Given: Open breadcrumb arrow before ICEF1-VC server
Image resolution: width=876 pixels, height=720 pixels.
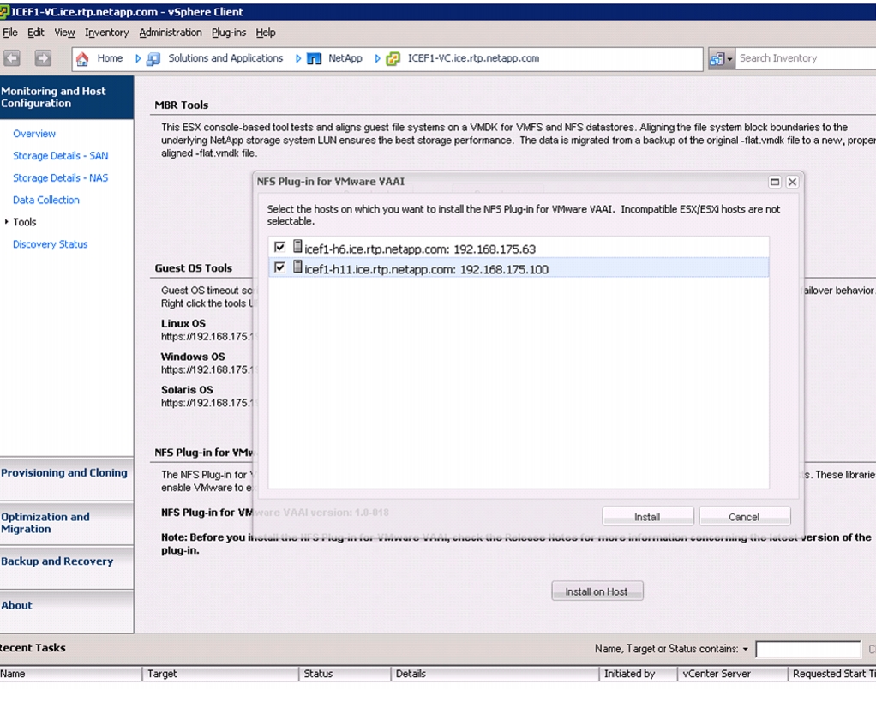Looking at the screenshot, I should (x=378, y=58).
